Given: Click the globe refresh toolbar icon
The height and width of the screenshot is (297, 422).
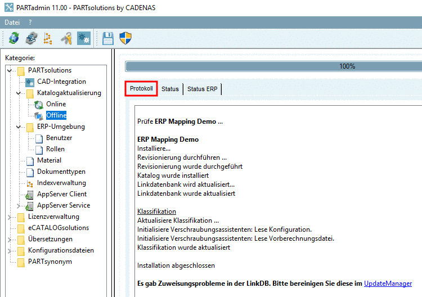Looking at the screenshot, I should click(x=14, y=38).
